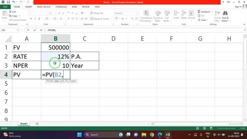Click the Sign in link

238,7
